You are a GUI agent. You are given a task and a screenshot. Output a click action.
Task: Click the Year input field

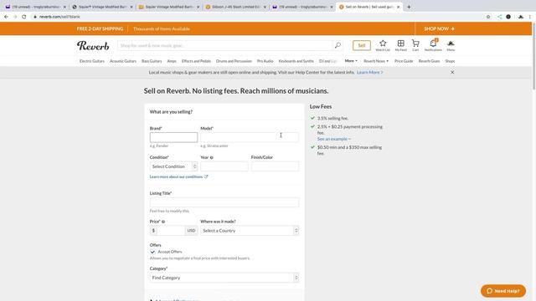pyautogui.click(x=224, y=166)
